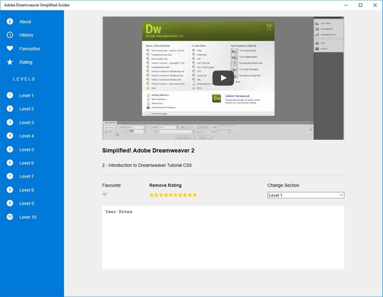Image resolution: width=383 pixels, height=297 pixels.
Task: Open the About menu label
Action: pyautogui.click(x=25, y=22)
